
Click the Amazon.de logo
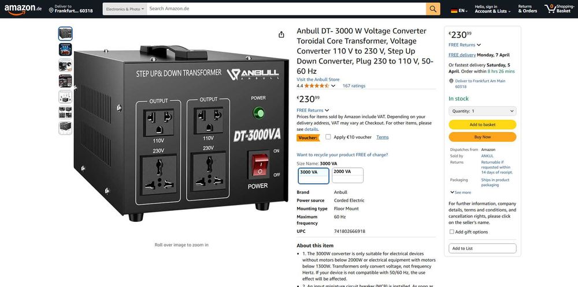(23, 9)
